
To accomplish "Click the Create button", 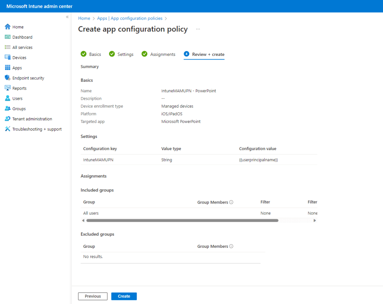I will tap(124, 296).
